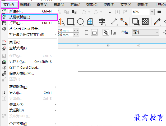Select the Eyedropper tool
The image size is (166, 126).
tap(157, 22)
